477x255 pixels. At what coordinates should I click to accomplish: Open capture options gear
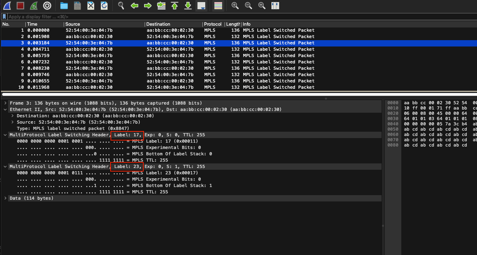pos(47,6)
